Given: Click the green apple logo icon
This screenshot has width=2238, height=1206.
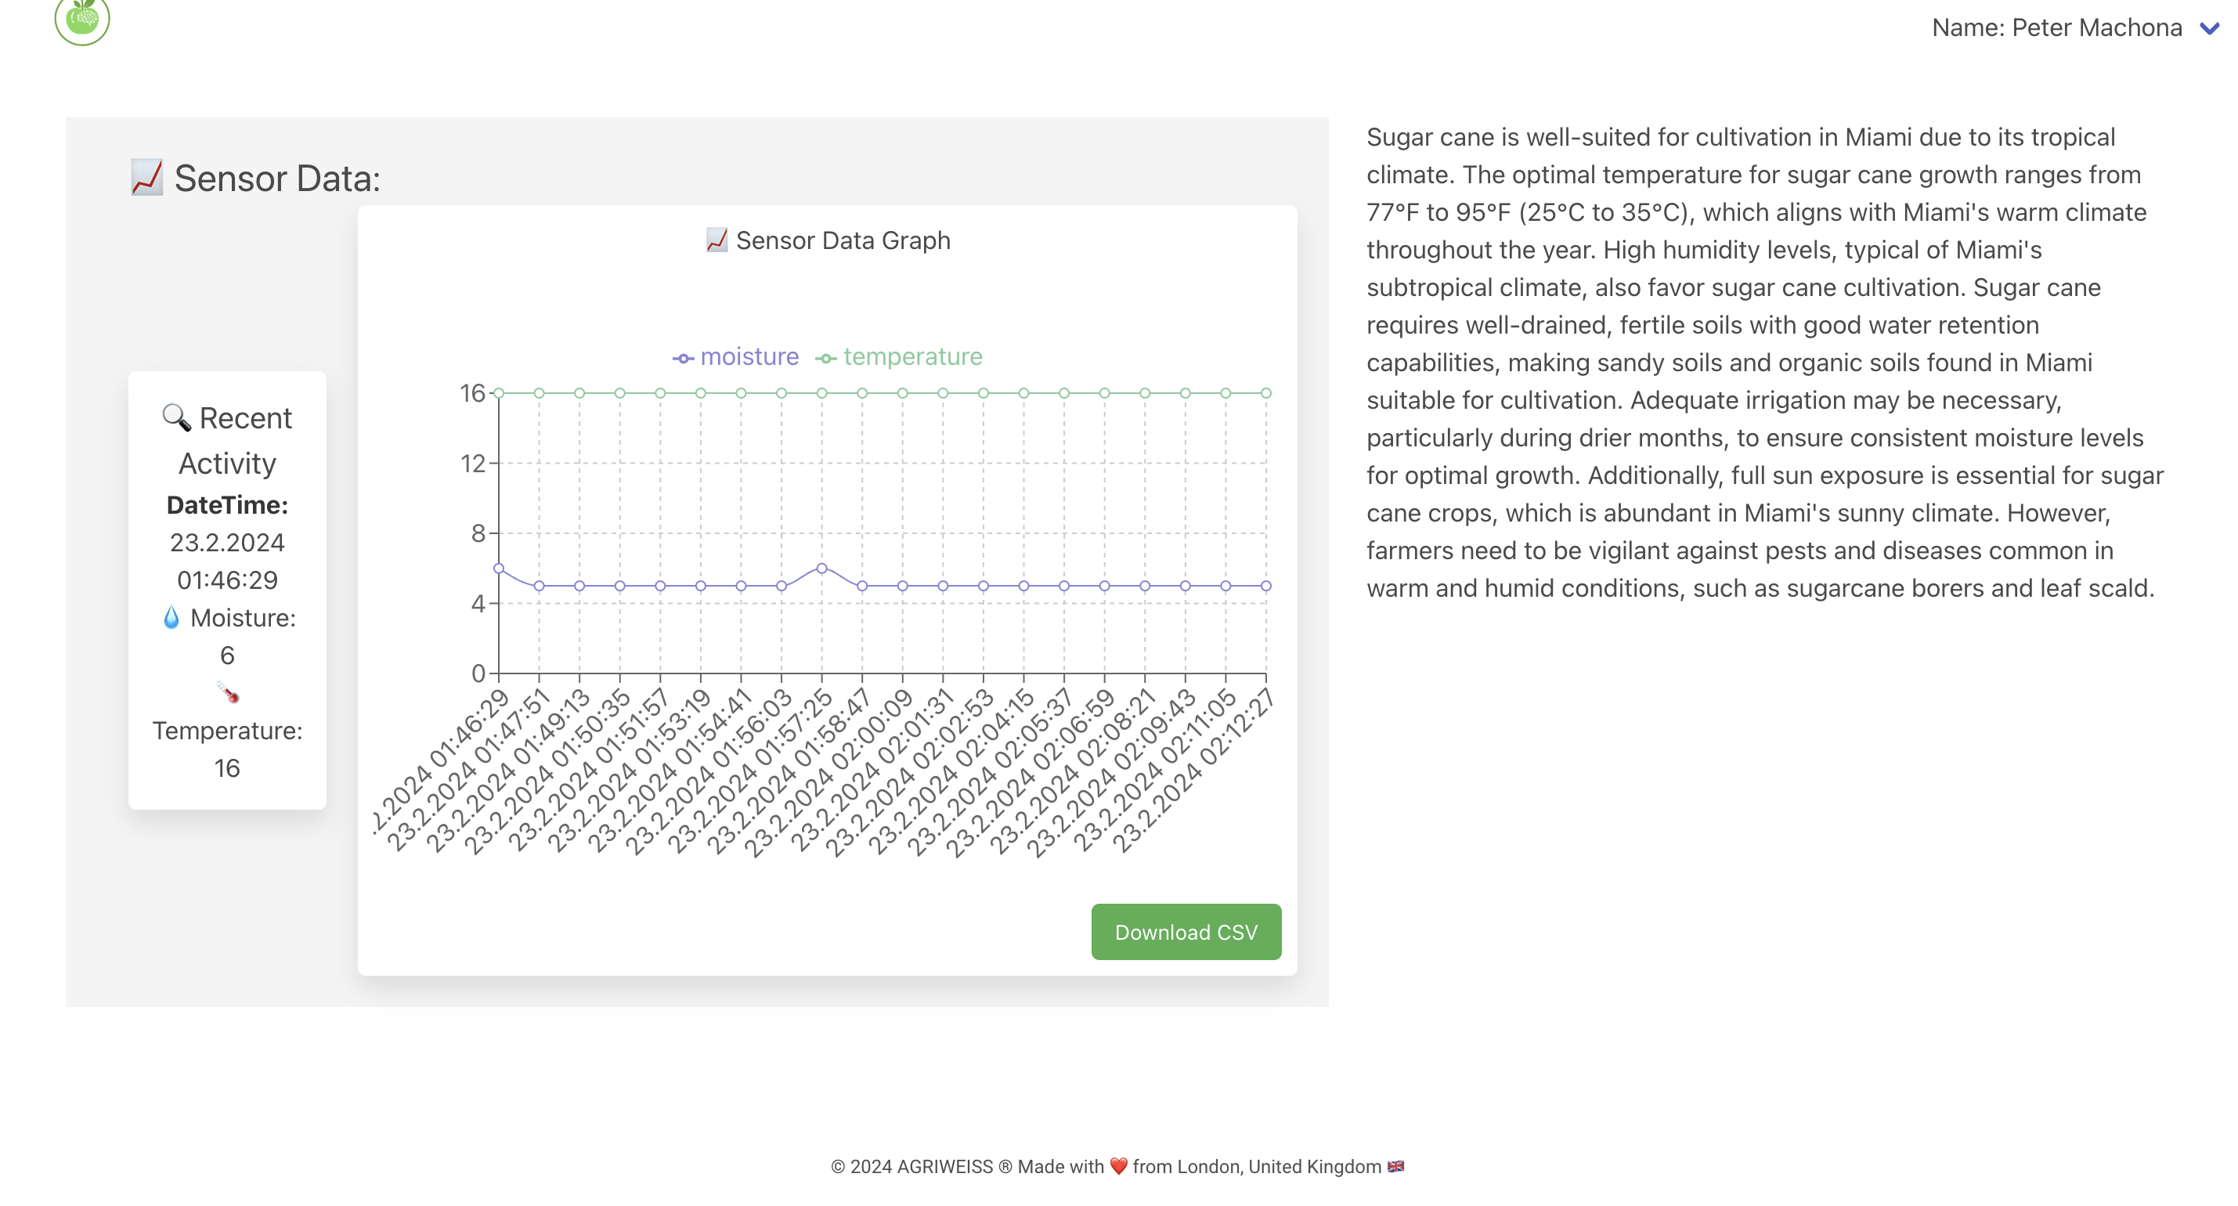Looking at the screenshot, I should [81, 19].
